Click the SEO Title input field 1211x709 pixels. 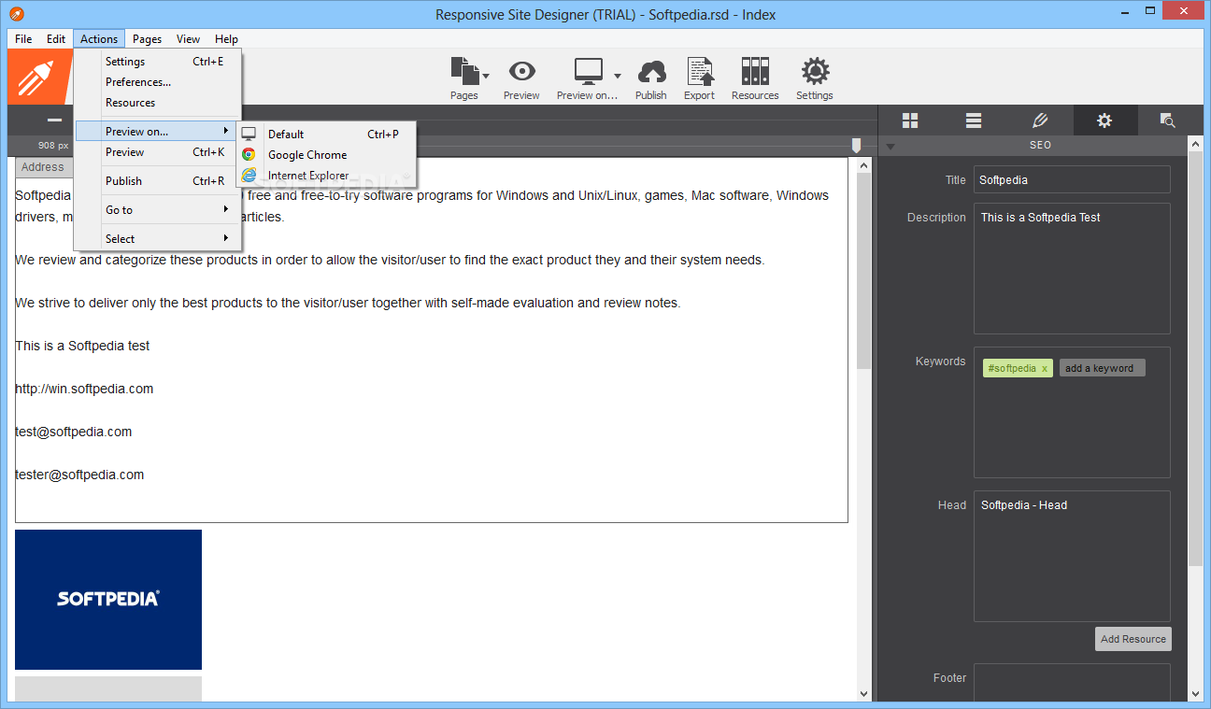[1072, 179]
